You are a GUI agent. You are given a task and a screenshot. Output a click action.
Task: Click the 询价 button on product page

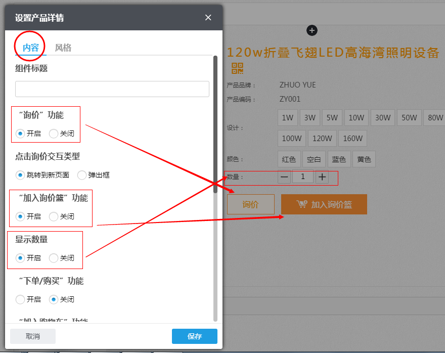tap(250, 204)
